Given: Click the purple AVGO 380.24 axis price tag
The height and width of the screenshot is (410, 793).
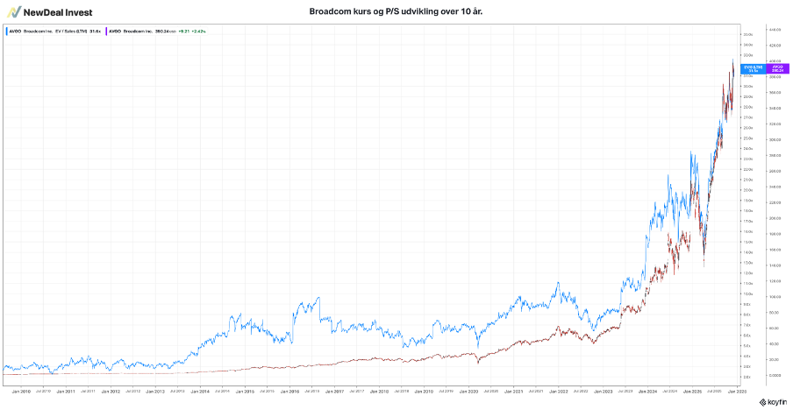Looking at the screenshot, I should point(775,67).
